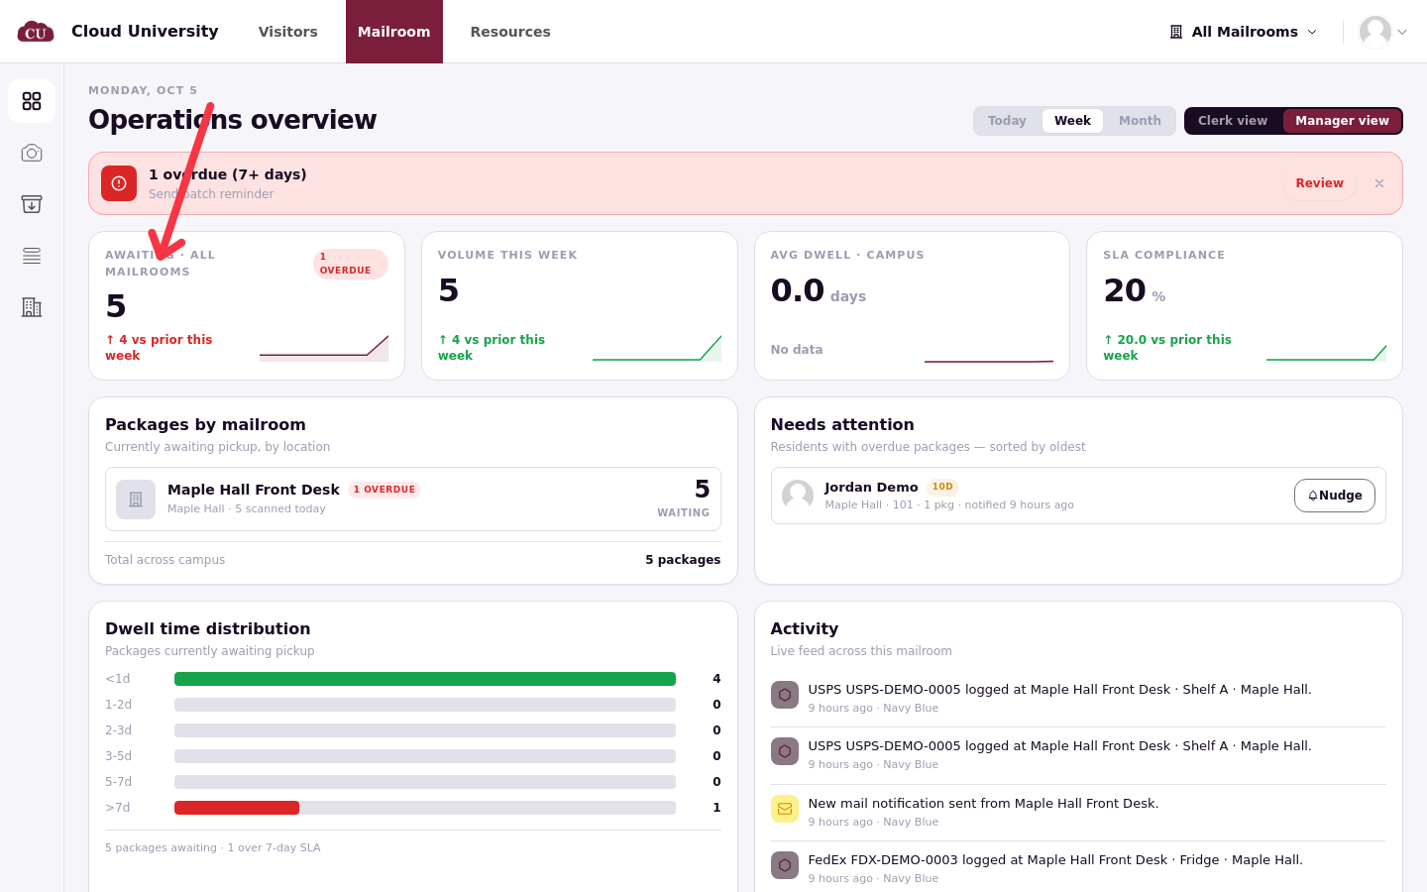Image resolution: width=1427 pixels, height=892 pixels.
Task: Click the Avg Dwell Campus card
Action: tap(912, 306)
